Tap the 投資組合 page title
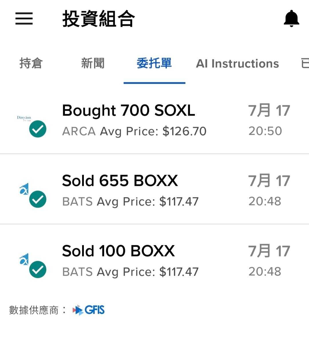The width and height of the screenshot is (309, 345). (x=98, y=19)
